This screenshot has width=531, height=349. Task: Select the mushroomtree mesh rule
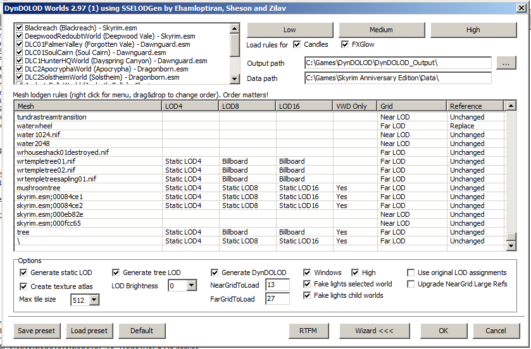point(260,188)
